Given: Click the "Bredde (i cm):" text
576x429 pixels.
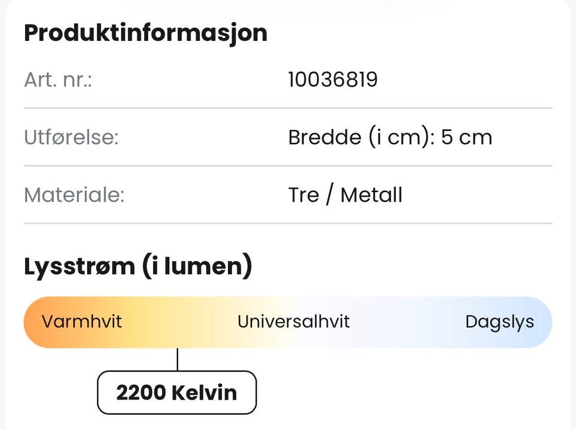Looking at the screenshot, I should pyautogui.click(x=362, y=137).
